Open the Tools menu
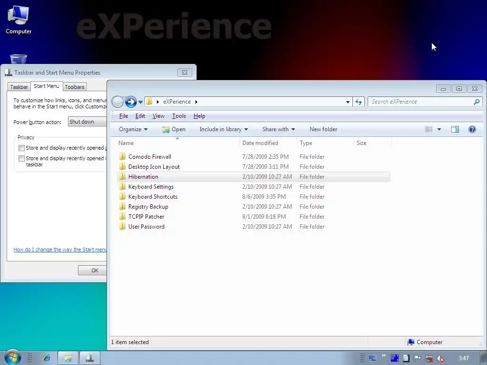487x365 pixels. click(179, 116)
